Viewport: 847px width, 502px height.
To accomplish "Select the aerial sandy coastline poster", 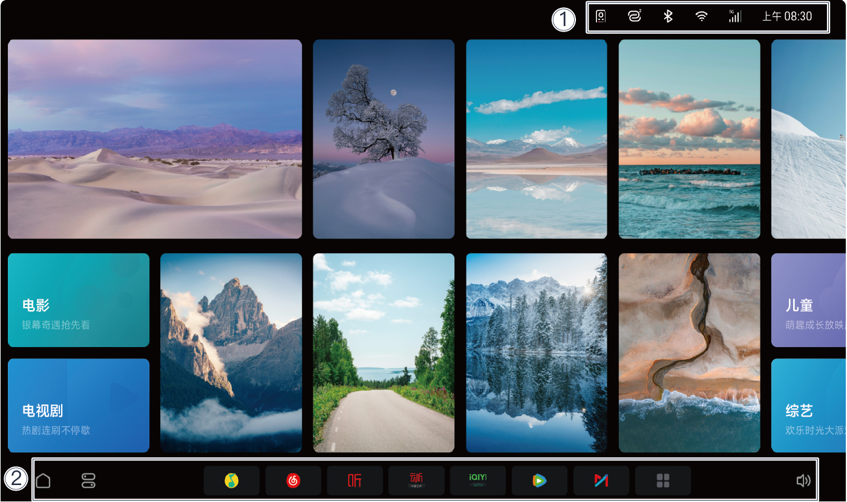I will coord(689,352).
